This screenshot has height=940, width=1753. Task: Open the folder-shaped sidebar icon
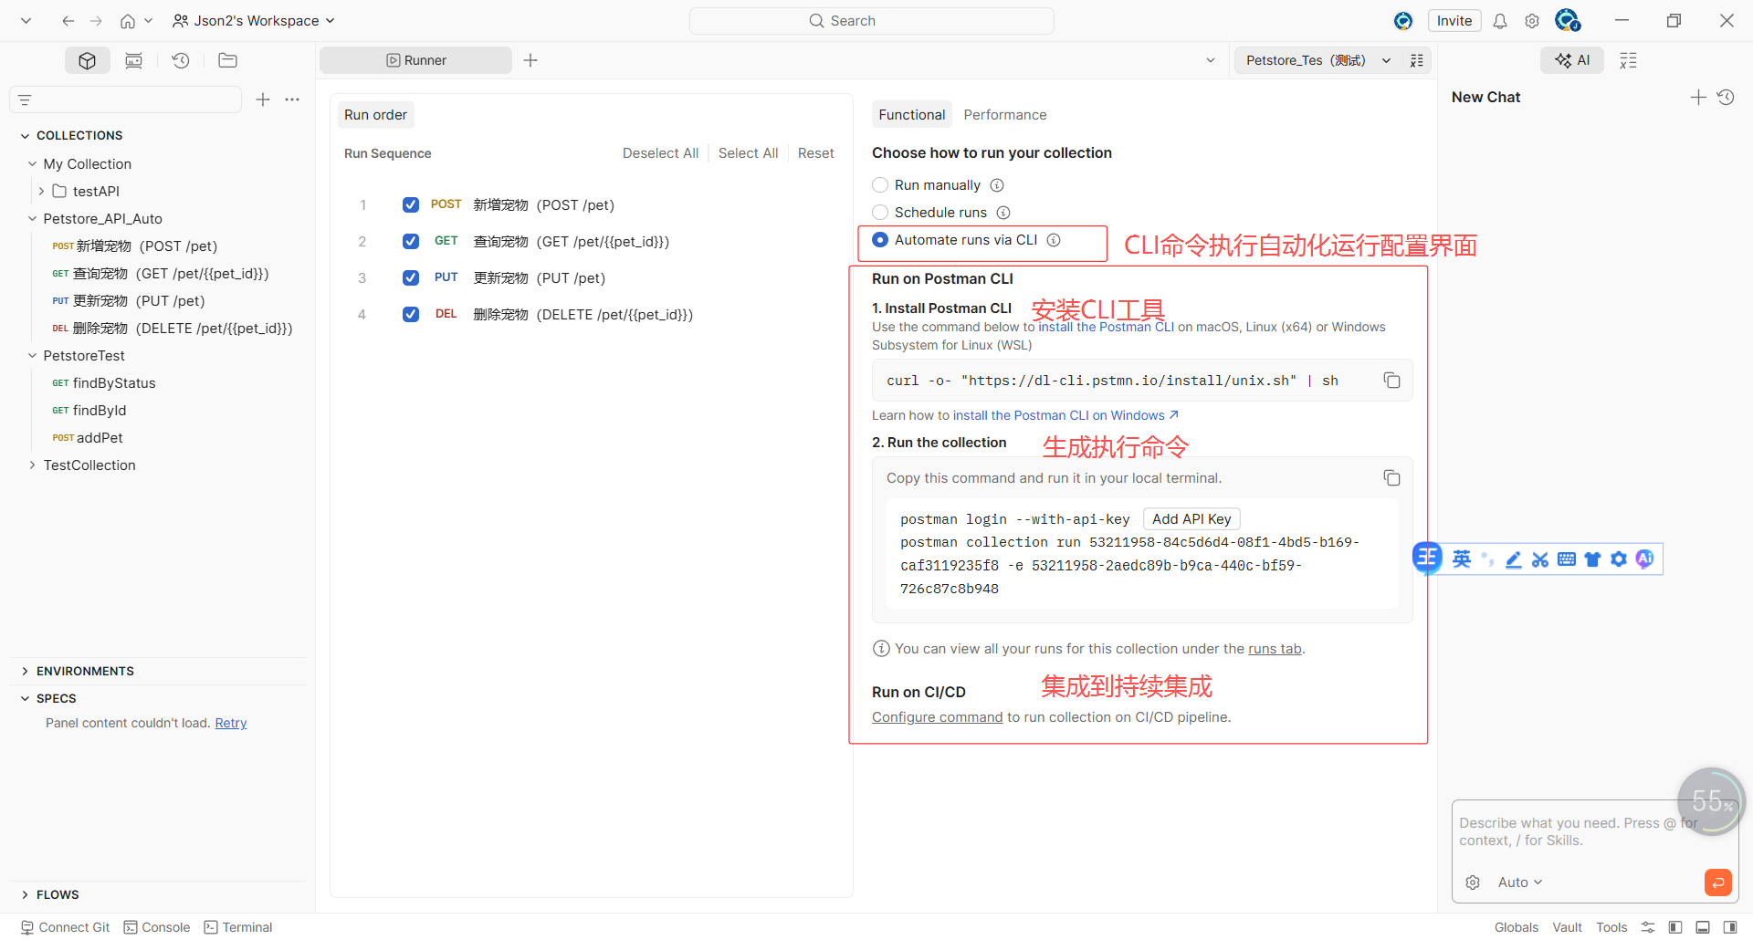[228, 60]
